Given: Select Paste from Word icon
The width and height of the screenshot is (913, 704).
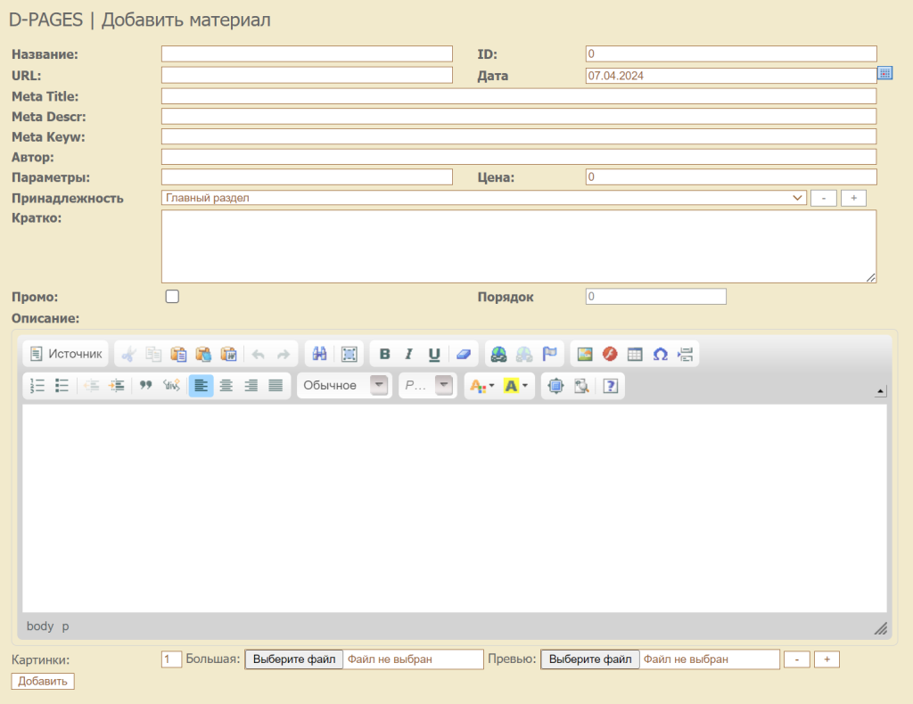Looking at the screenshot, I should pyautogui.click(x=229, y=354).
